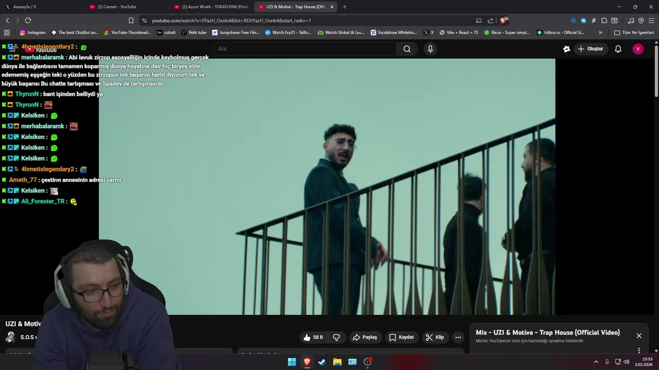Open the install/cast screen icon in address bar
Image resolution: width=659 pixels, height=370 pixels.
[479, 21]
